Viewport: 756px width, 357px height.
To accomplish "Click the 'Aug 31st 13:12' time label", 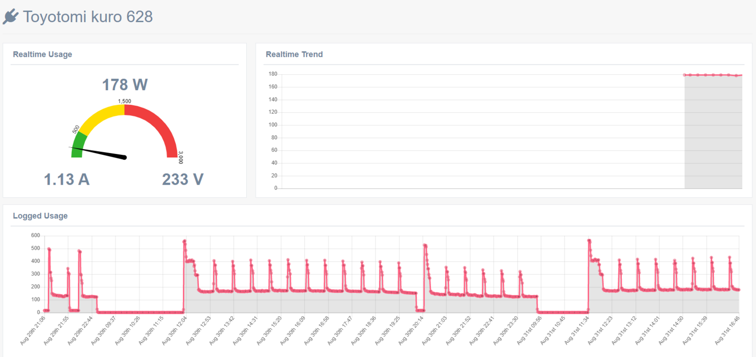I will [624, 331].
